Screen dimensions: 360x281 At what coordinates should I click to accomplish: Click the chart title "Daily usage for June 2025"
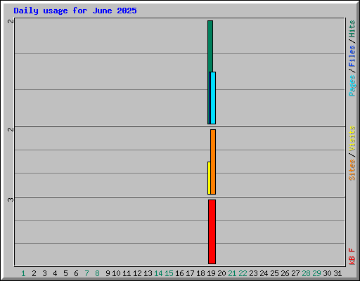(75, 11)
